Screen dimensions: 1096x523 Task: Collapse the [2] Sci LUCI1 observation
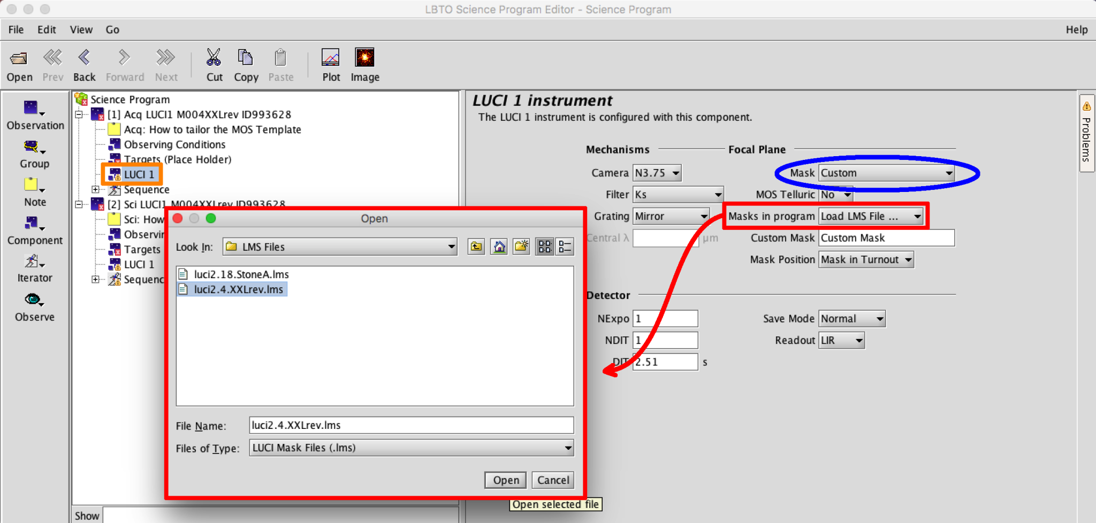(x=79, y=204)
